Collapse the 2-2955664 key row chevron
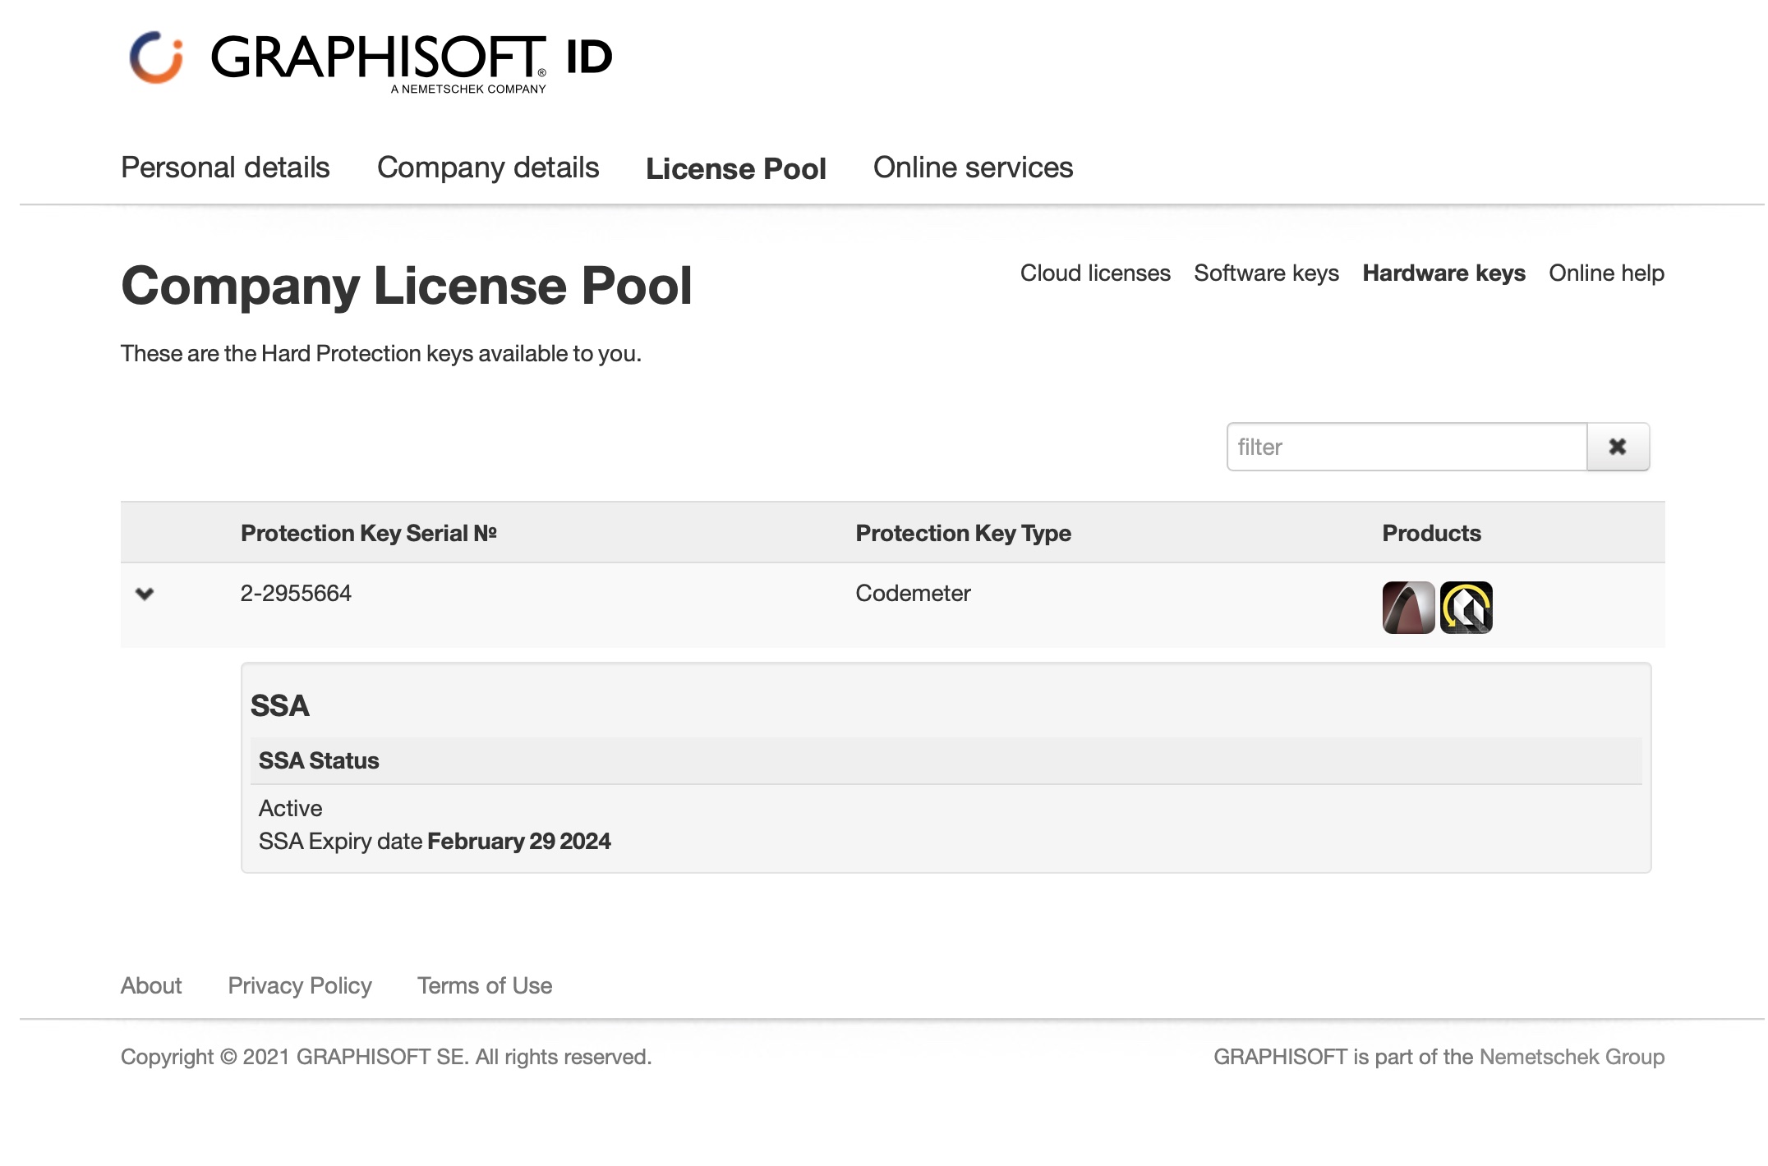The image size is (1768, 1166). click(x=145, y=594)
